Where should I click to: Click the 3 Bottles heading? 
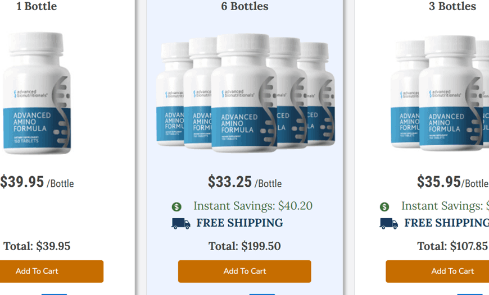pos(452,6)
